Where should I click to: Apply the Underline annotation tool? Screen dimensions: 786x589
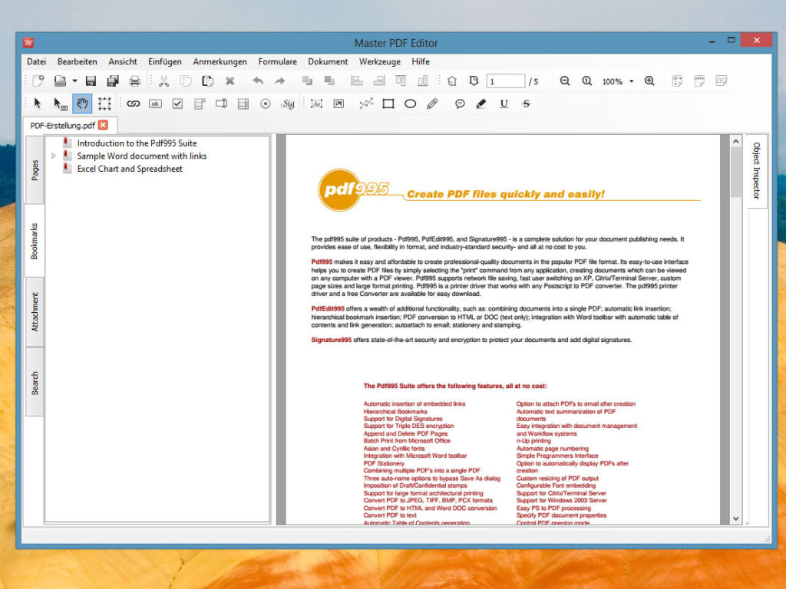pyautogui.click(x=504, y=104)
